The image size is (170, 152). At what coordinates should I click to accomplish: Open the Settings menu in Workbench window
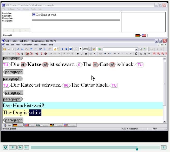pyautogui.click(x=11, y=9)
